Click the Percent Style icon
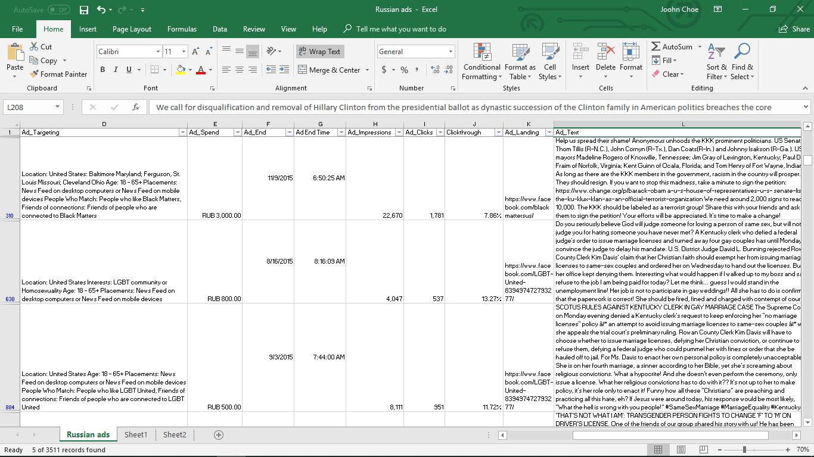 point(404,70)
